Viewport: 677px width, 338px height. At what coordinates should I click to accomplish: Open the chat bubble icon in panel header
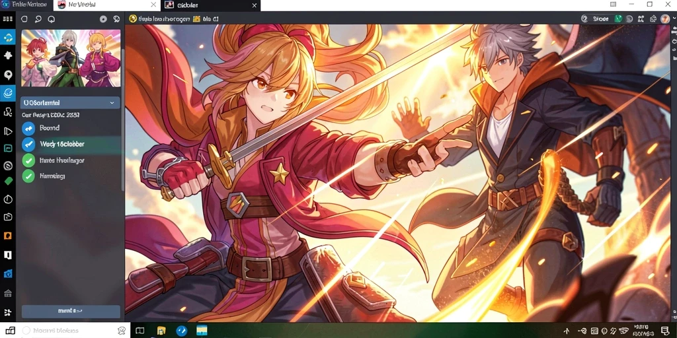click(x=52, y=19)
